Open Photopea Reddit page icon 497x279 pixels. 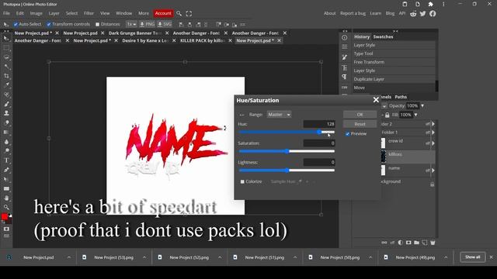point(413,14)
